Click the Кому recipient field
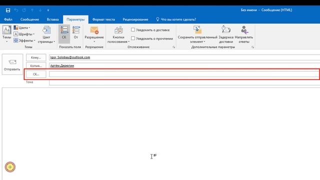 pos(184,57)
